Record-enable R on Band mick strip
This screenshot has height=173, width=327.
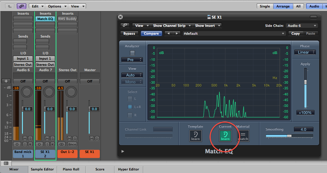30,144
